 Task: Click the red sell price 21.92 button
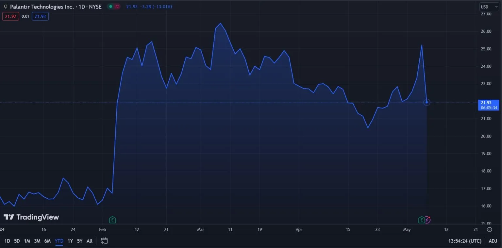[10, 16]
